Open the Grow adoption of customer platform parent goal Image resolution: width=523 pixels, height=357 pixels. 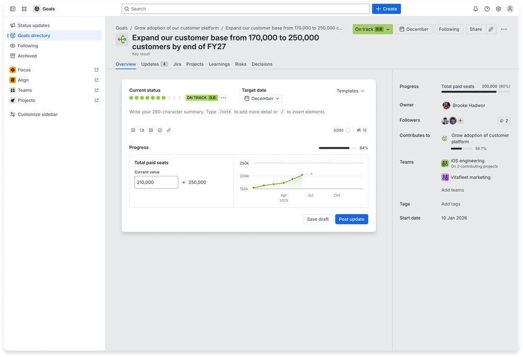pos(480,139)
